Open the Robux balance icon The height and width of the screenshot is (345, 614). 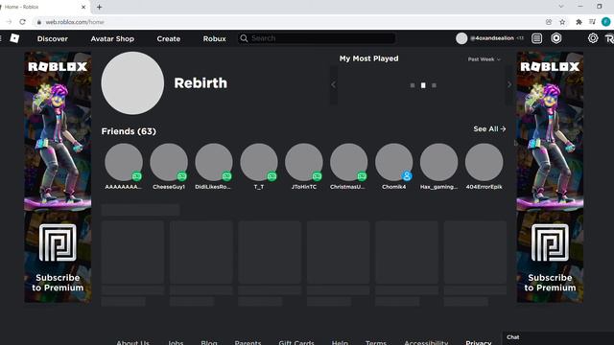coord(556,38)
